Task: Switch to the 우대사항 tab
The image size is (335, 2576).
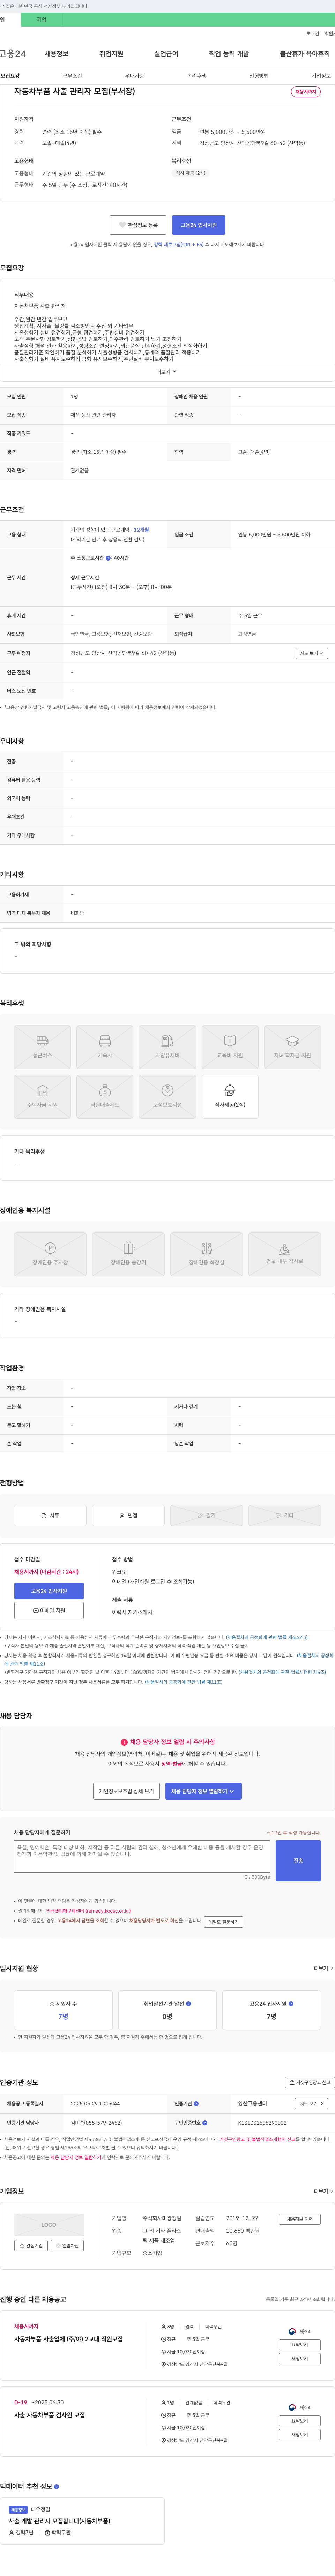Action: (x=134, y=76)
